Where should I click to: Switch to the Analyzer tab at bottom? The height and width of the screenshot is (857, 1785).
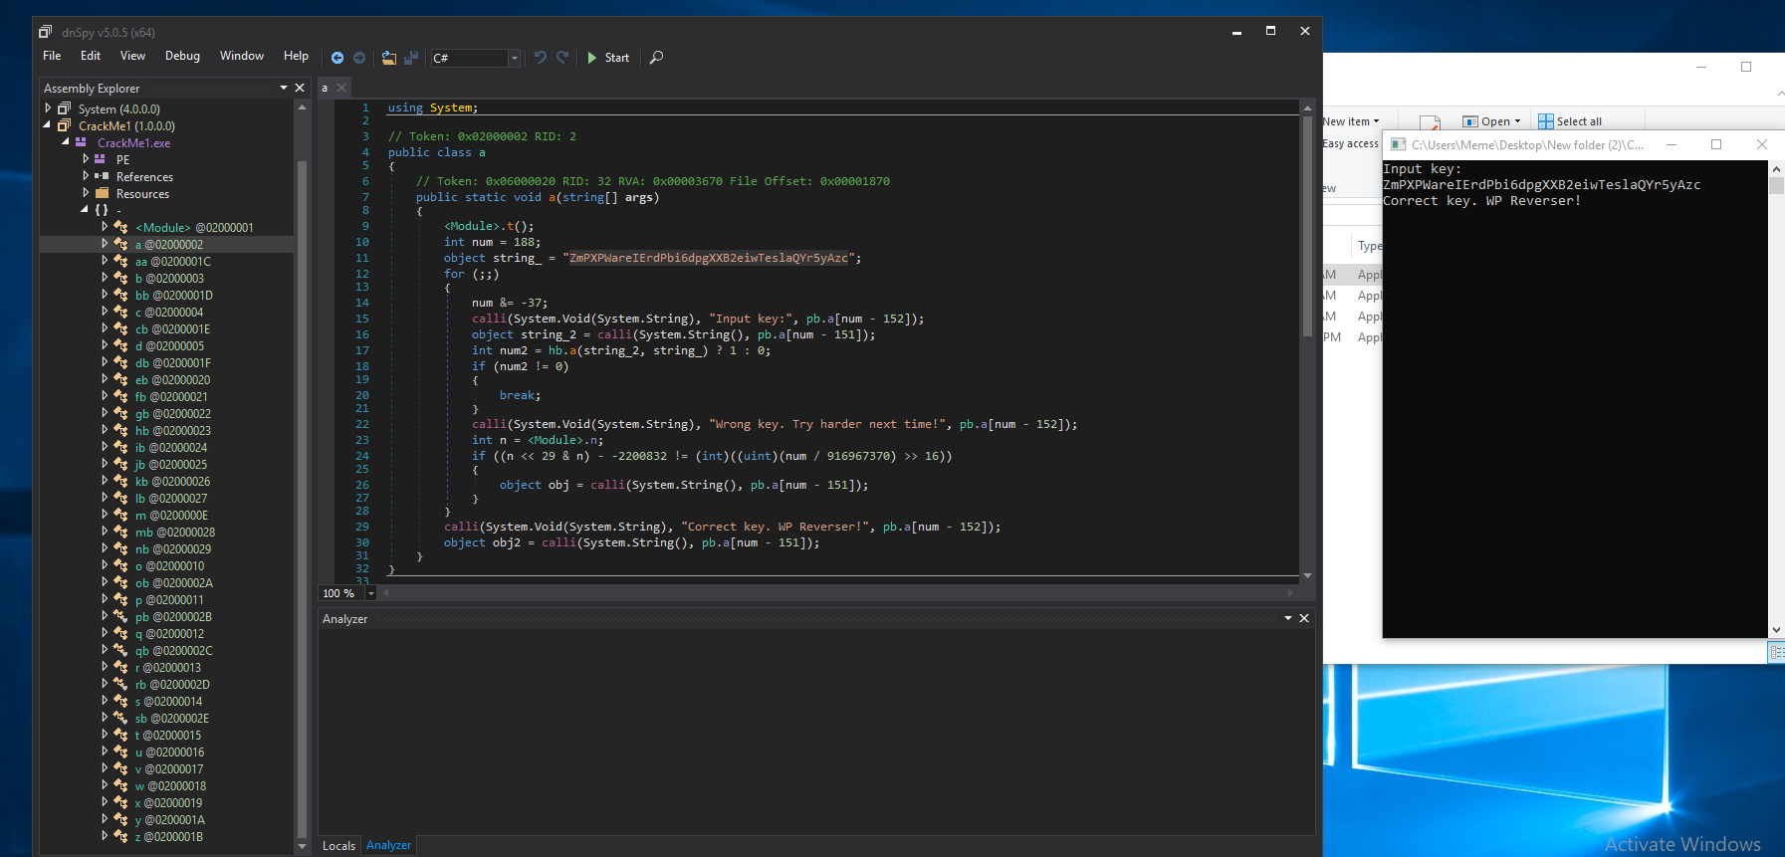388,845
